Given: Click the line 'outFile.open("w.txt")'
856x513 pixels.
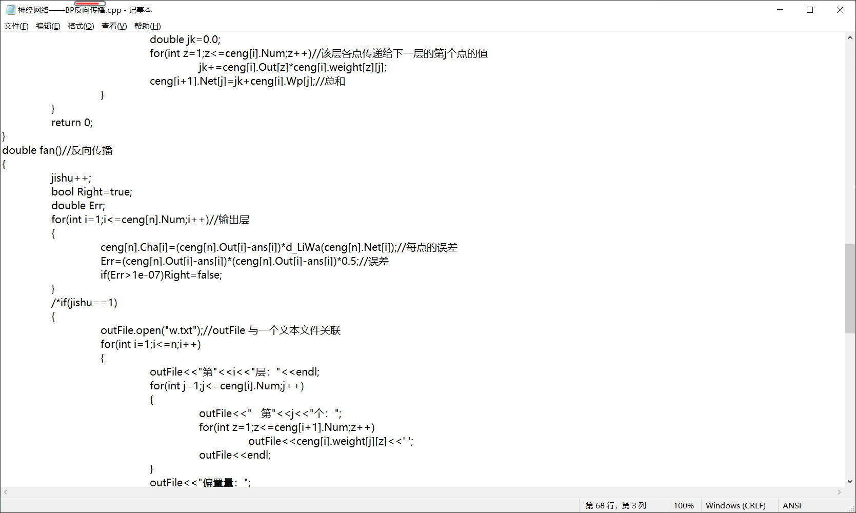Looking at the screenshot, I should coord(221,330).
